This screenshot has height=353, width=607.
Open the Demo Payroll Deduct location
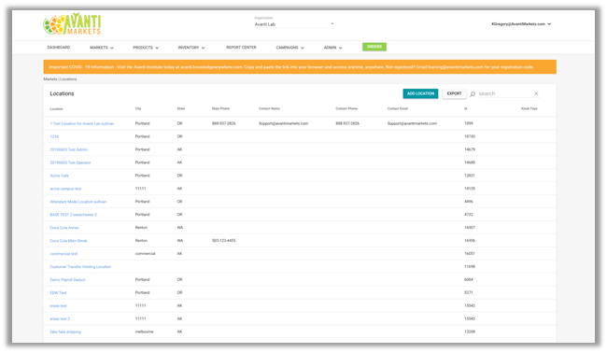coord(67,279)
